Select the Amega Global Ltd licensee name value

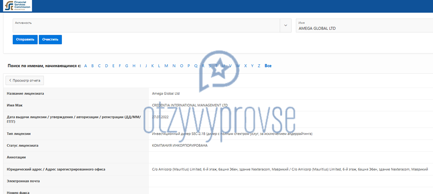click(x=166, y=94)
